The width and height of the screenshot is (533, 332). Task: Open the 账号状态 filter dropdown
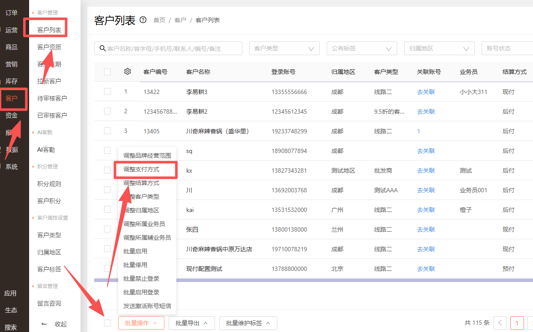(x=507, y=48)
